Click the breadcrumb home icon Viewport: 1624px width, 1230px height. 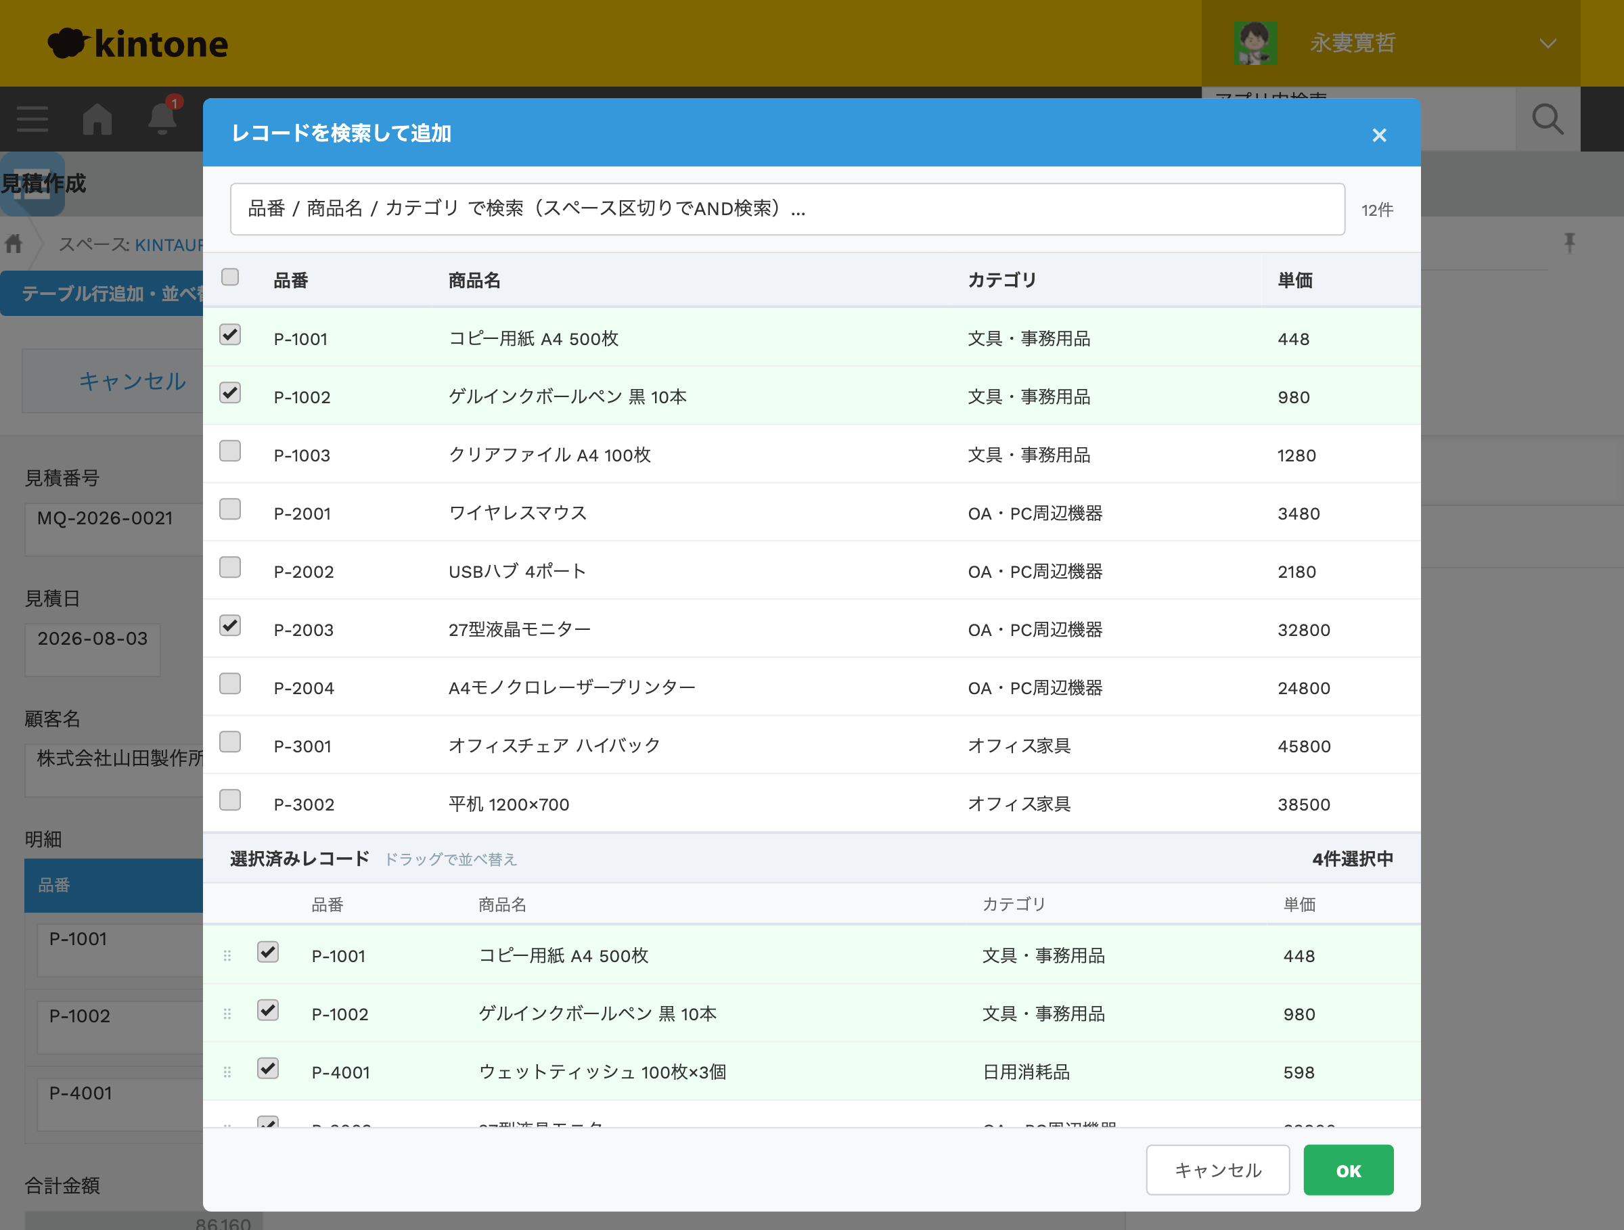14,244
